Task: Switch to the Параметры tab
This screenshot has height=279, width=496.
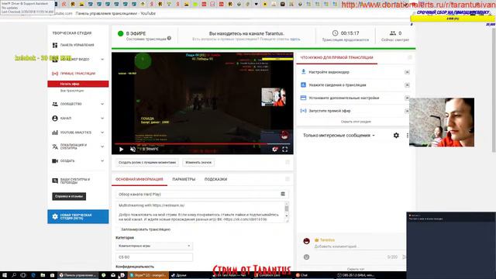Action: point(184,179)
